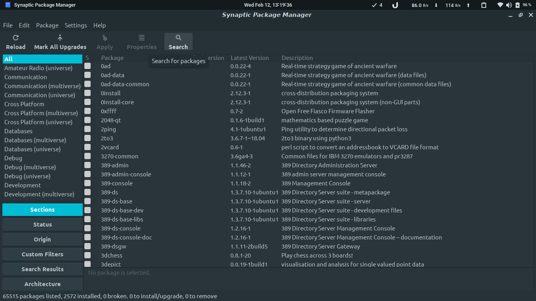Sort by the S status column header
Image resolution: width=536 pixels, height=301 pixels.
[87, 58]
